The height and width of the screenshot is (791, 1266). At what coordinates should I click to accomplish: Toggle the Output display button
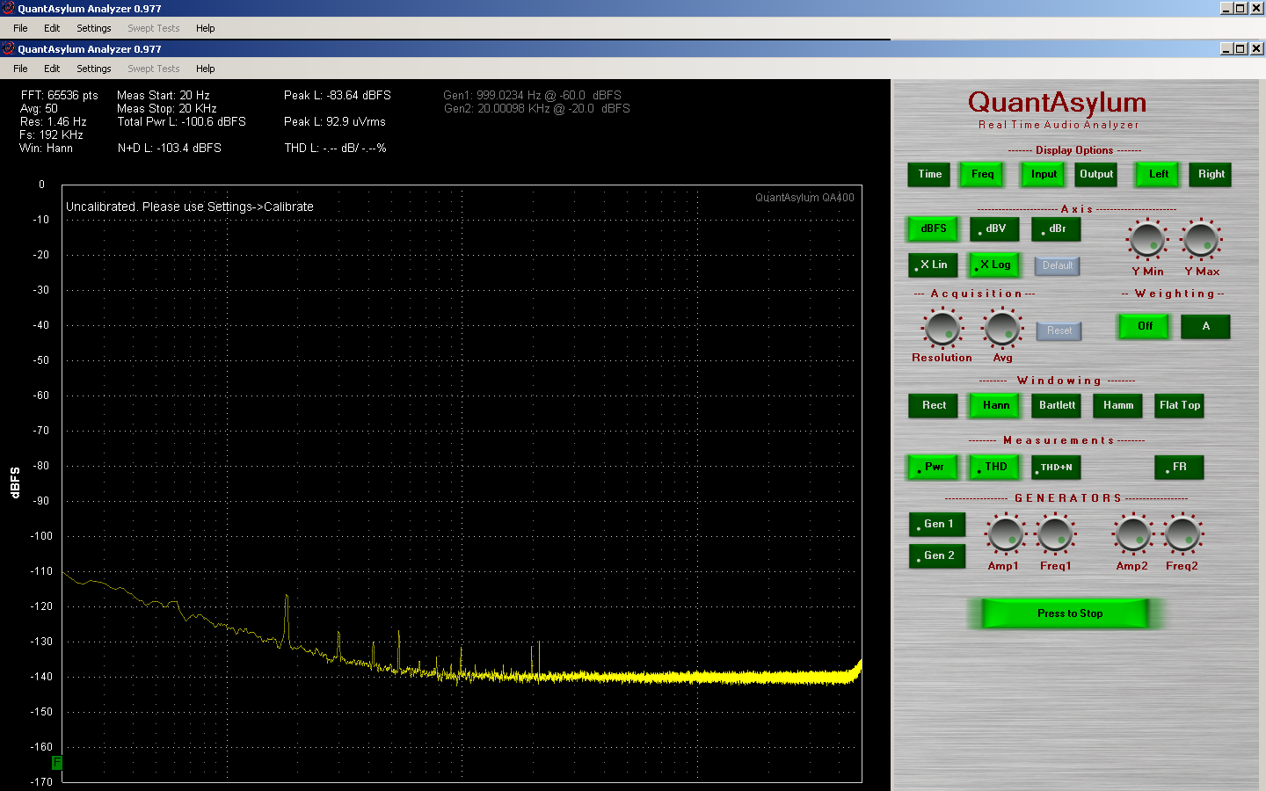click(x=1096, y=174)
